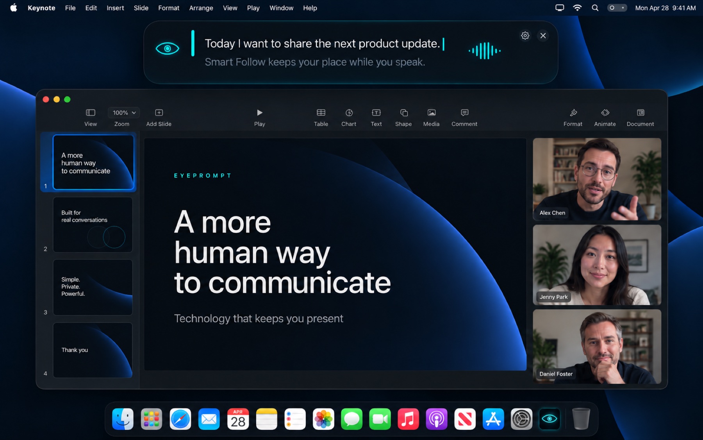Insert a Chart
This screenshot has height=440, width=703.
(x=349, y=117)
